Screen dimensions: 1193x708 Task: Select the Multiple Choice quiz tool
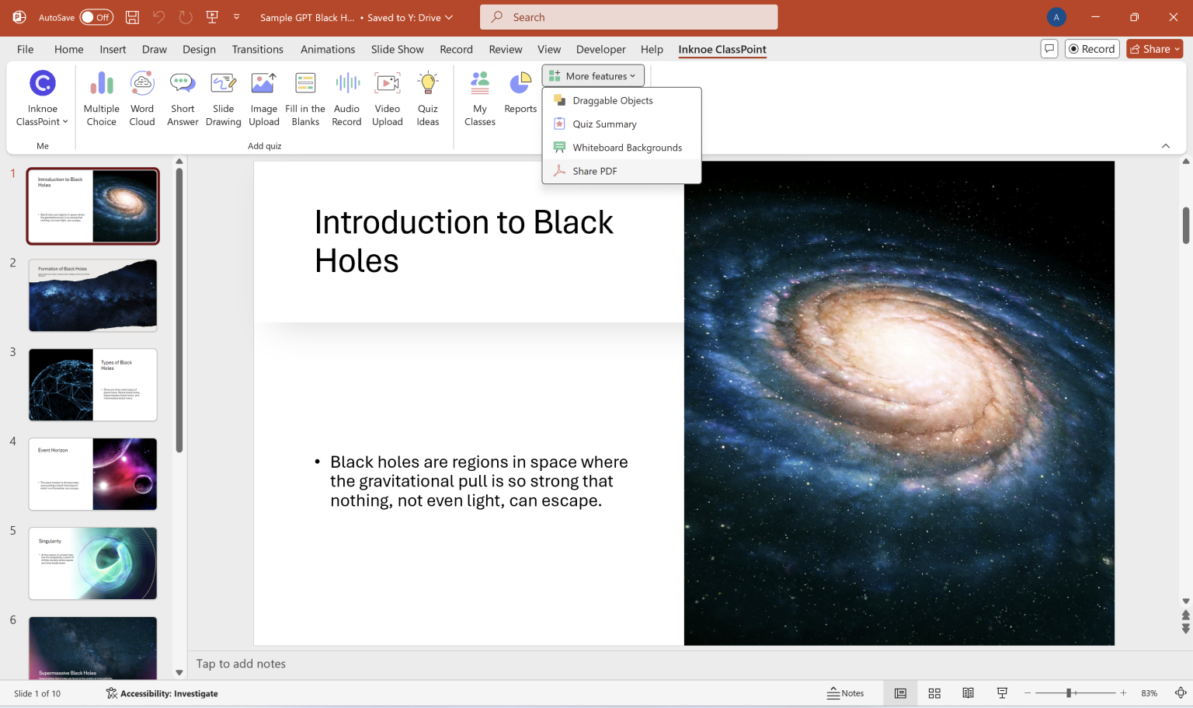(101, 97)
